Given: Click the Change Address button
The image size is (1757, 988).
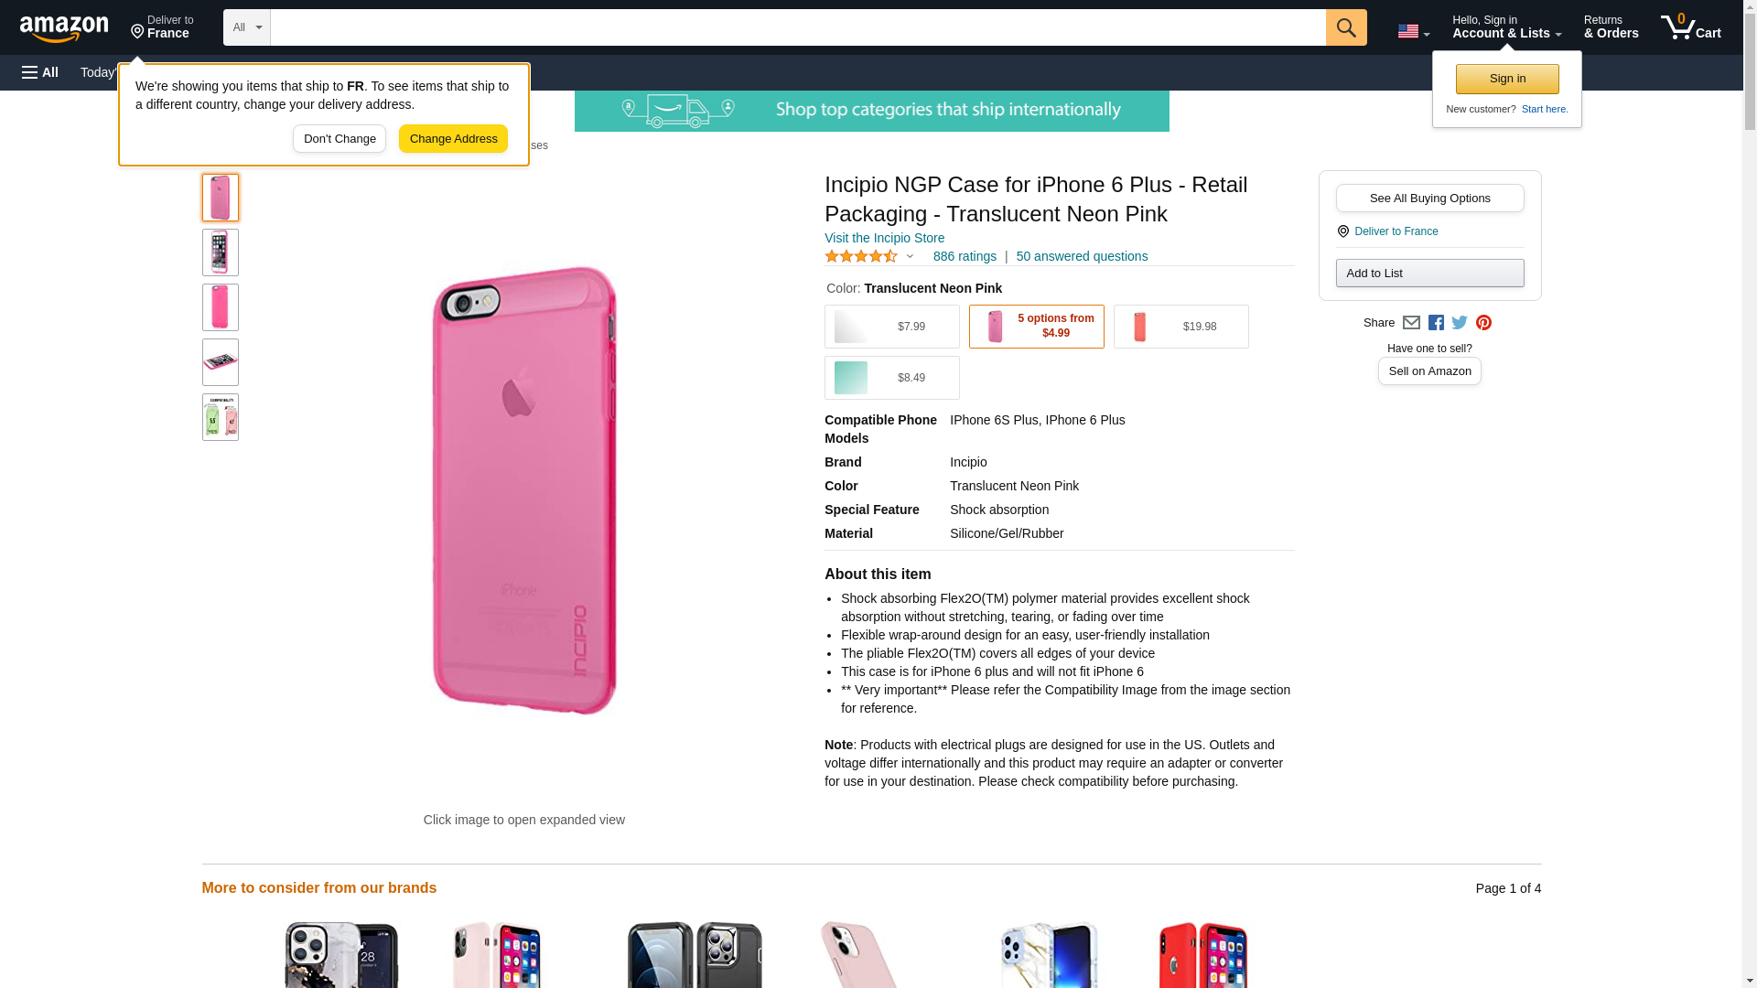Looking at the screenshot, I should click(453, 139).
